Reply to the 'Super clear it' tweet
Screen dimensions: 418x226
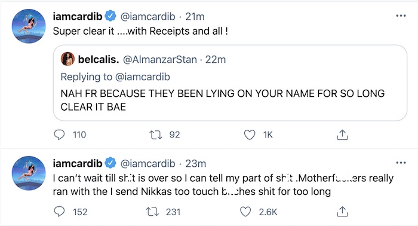click(59, 135)
